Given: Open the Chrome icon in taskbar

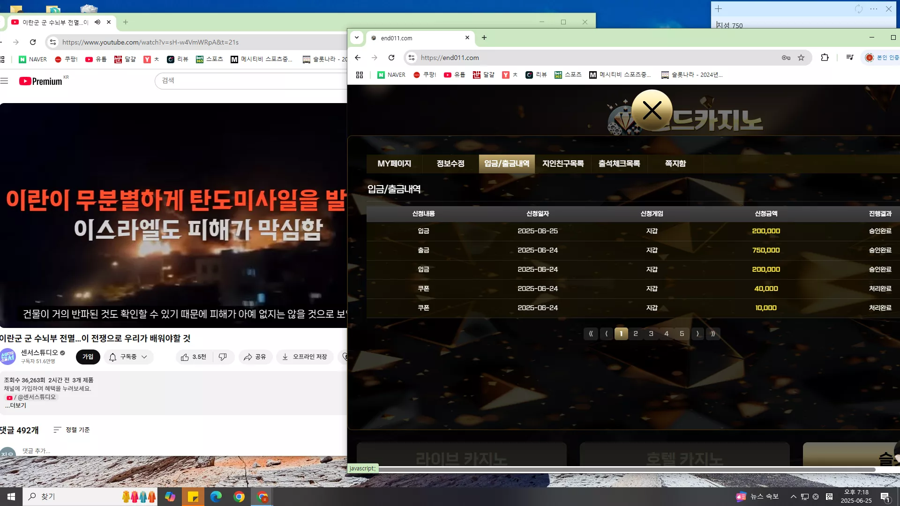Looking at the screenshot, I should click(239, 497).
